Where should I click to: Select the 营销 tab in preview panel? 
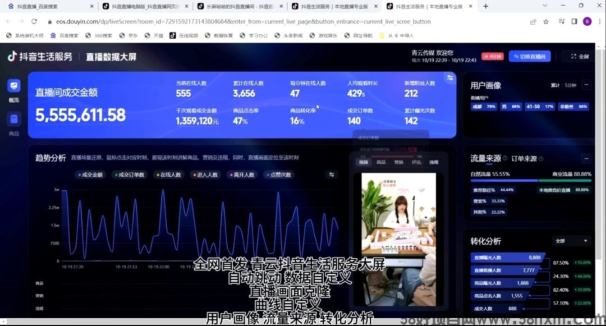[398, 162]
